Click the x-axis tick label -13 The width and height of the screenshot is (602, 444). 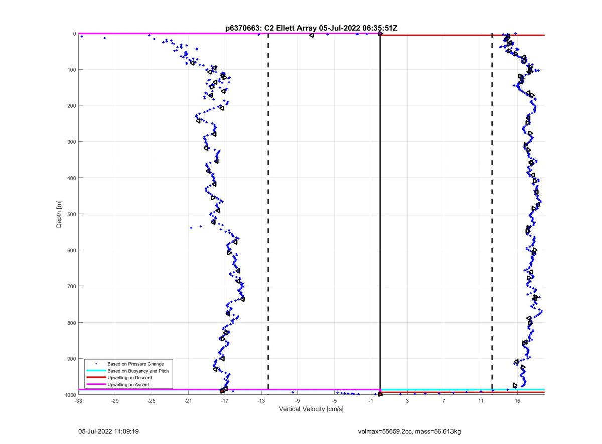[x=261, y=401]
